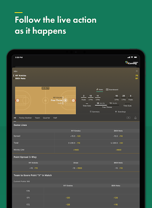Viewport: 152px width, 208px height.
Task: Collapse Team to Score Point X section
Action: click(x=76, y=175)
